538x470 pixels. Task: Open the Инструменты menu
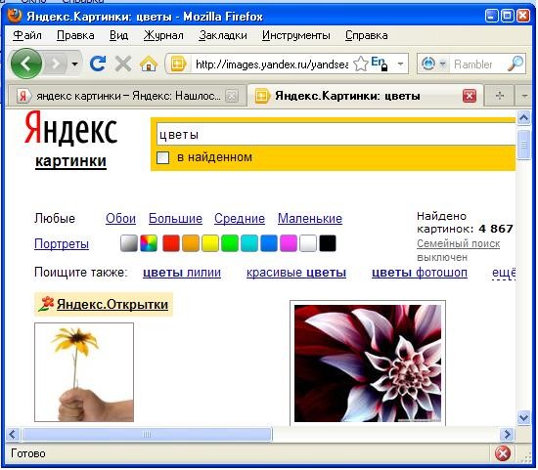[296, 35]
